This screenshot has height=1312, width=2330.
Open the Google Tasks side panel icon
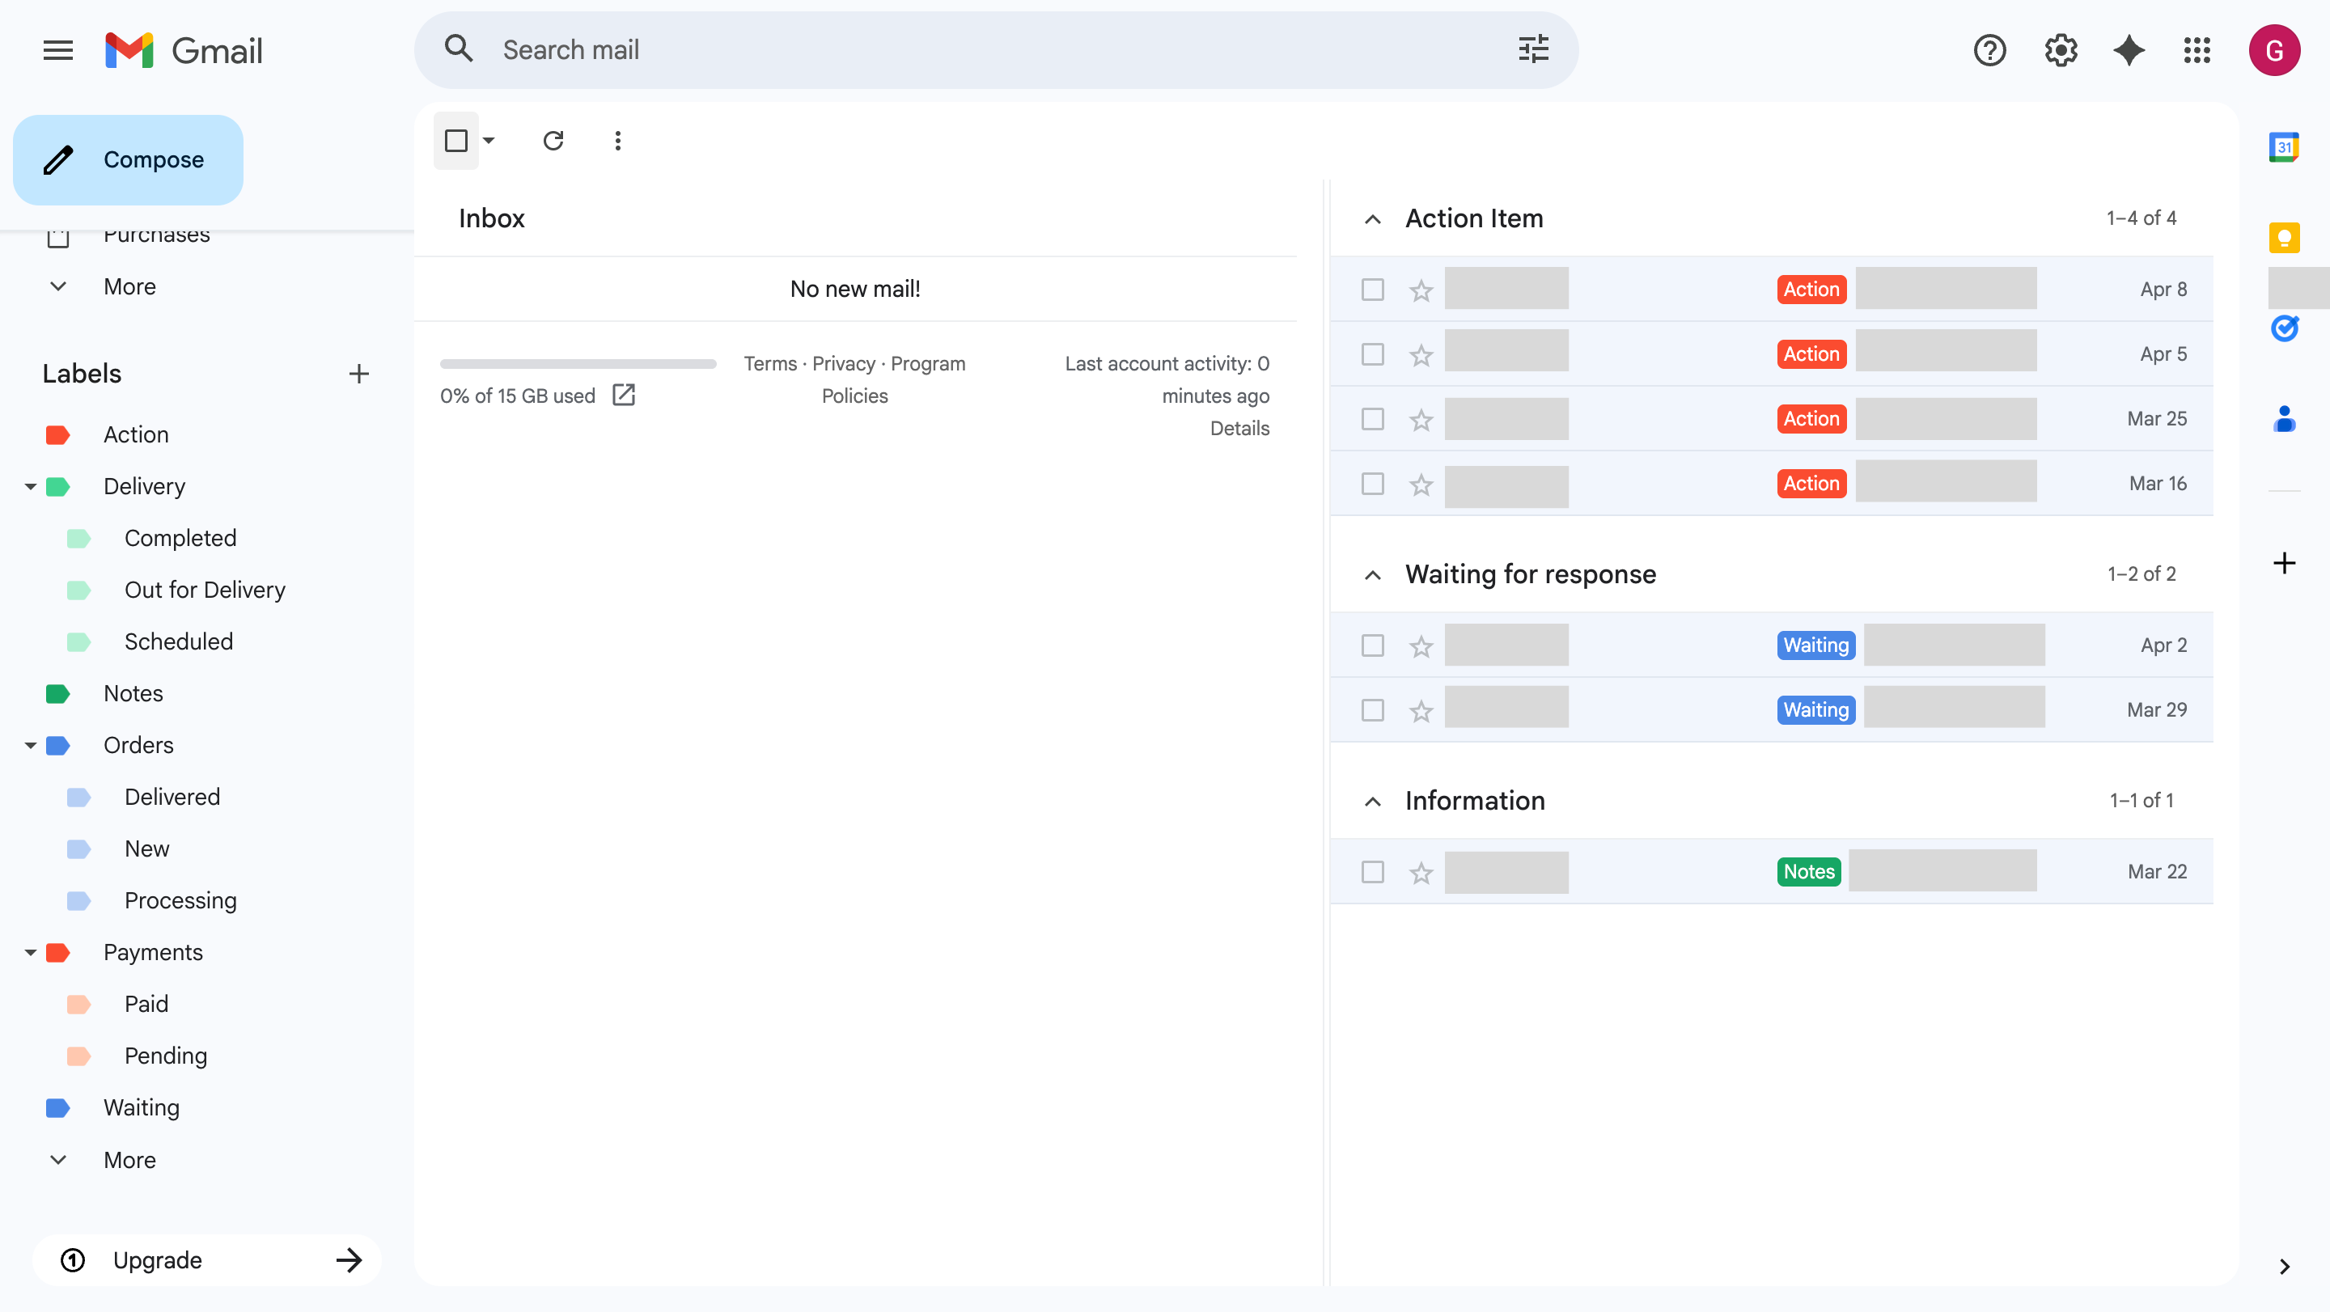point(2283,328)
